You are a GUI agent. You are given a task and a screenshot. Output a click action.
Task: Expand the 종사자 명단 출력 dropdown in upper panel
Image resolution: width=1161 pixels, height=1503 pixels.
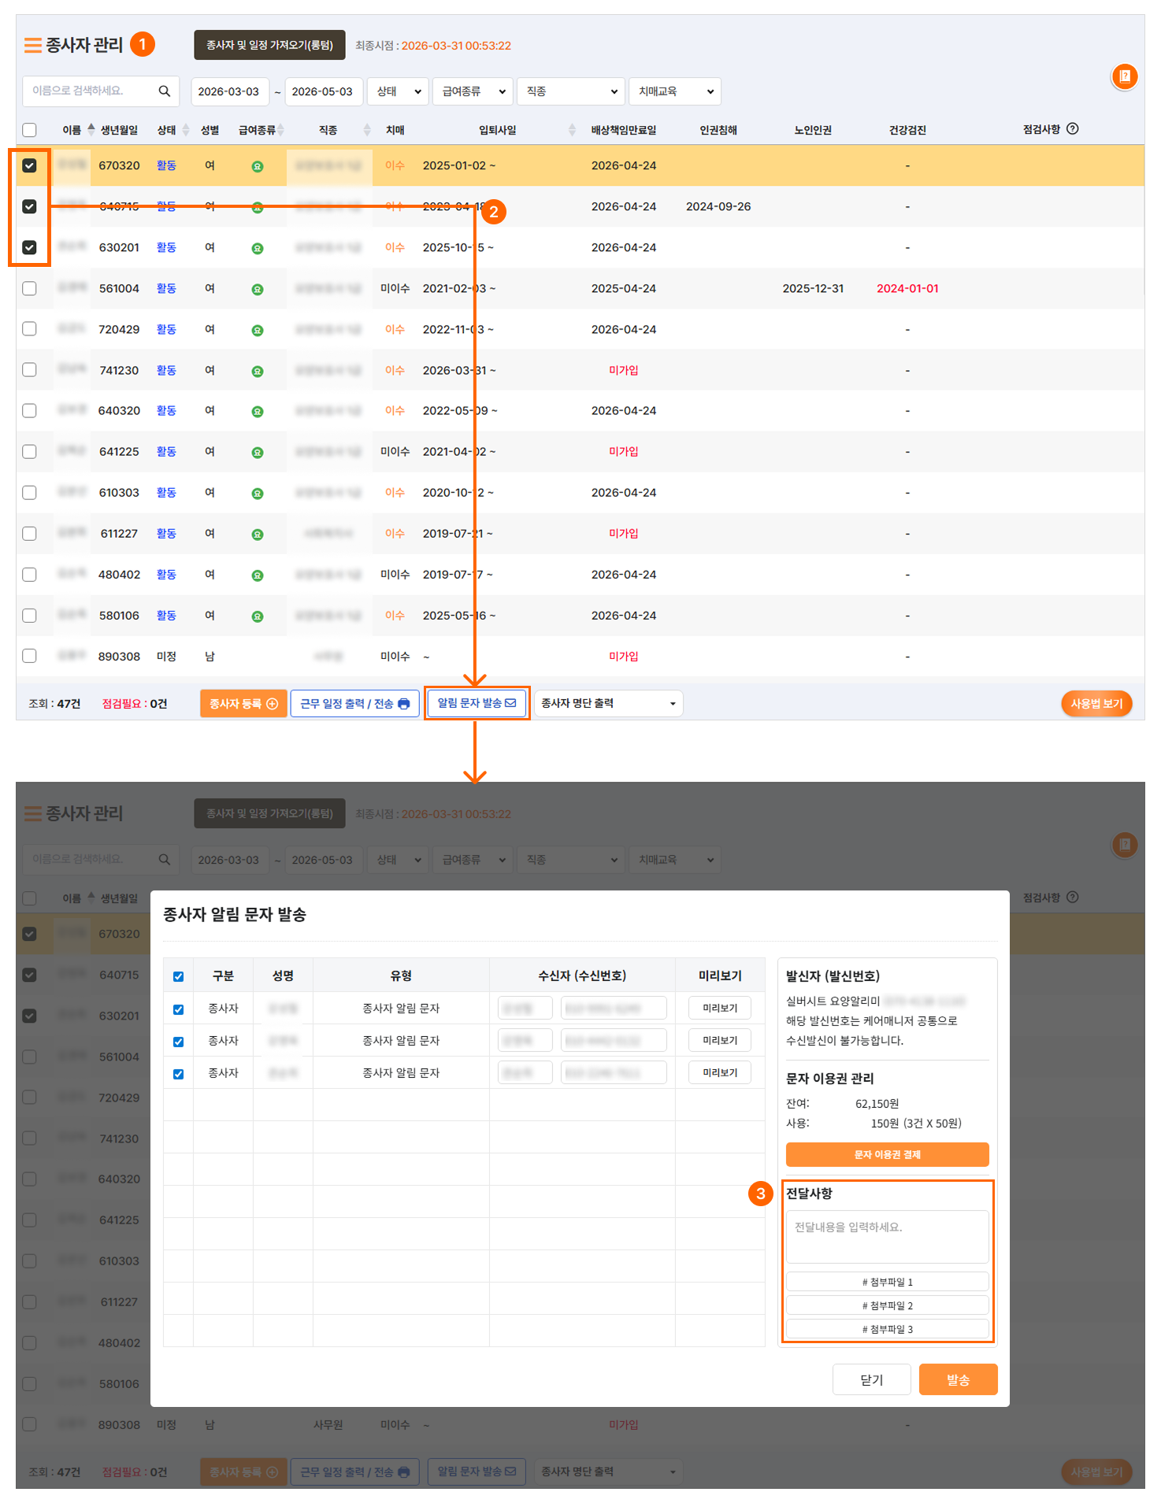pyautogui.click(x=609, y=703)
